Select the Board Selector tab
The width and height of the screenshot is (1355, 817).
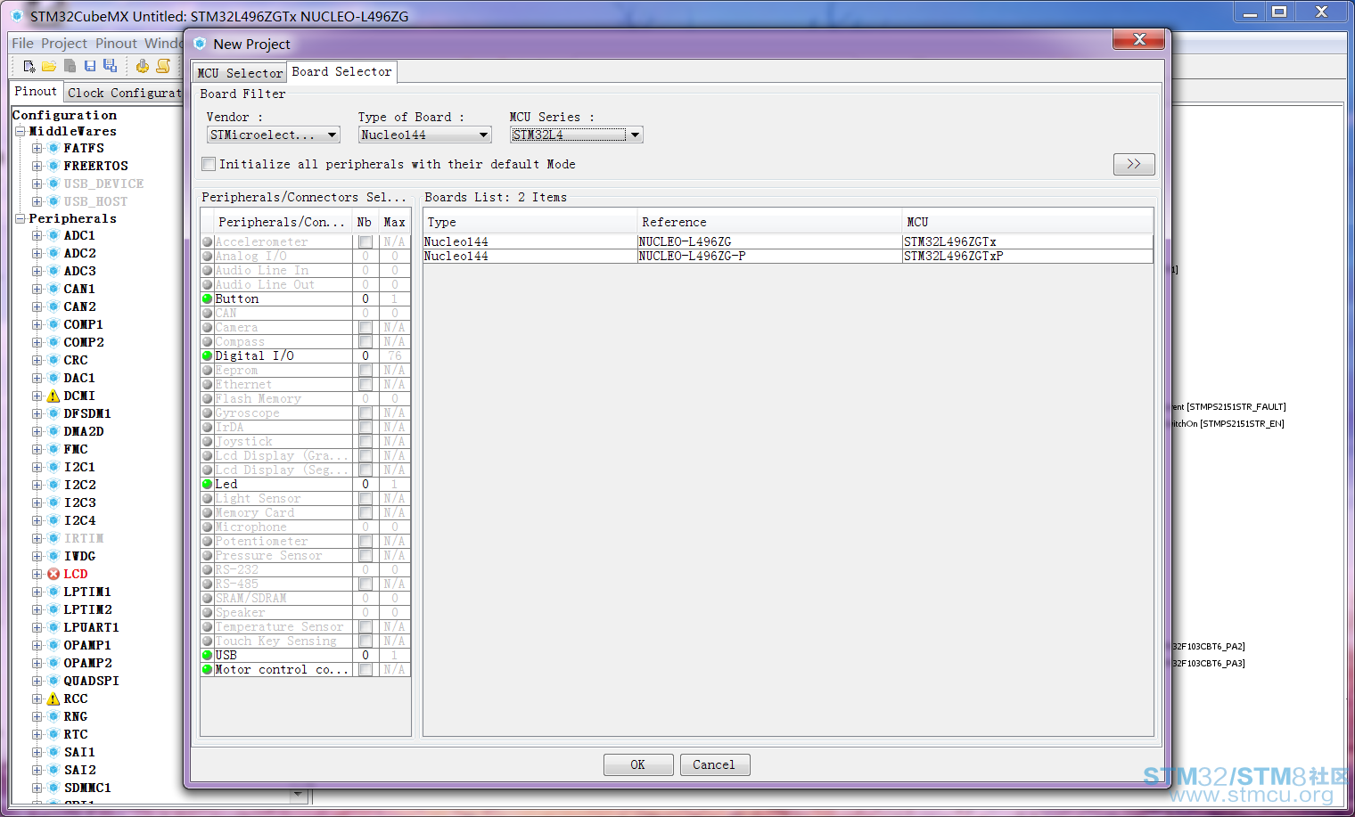(341, 72)
